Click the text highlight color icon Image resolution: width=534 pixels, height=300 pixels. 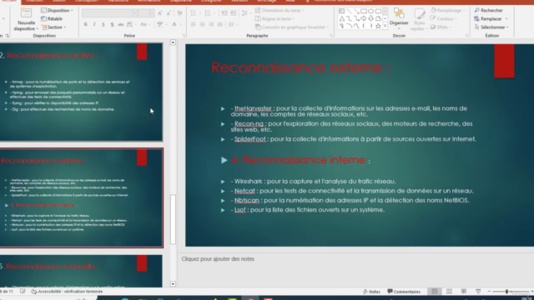click(x=159, y=24)
